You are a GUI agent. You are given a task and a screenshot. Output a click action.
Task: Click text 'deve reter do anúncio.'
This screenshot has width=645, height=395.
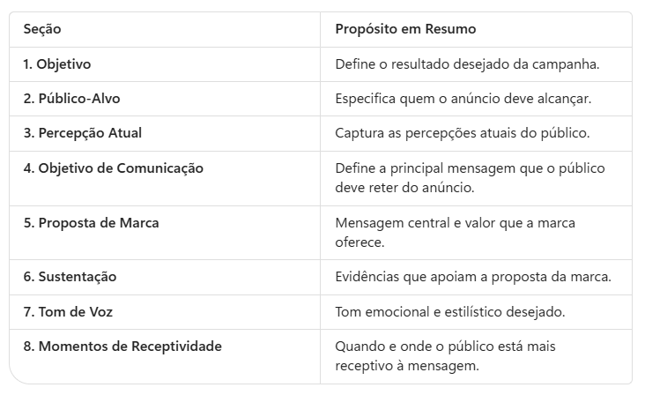(x=404, y=188)
